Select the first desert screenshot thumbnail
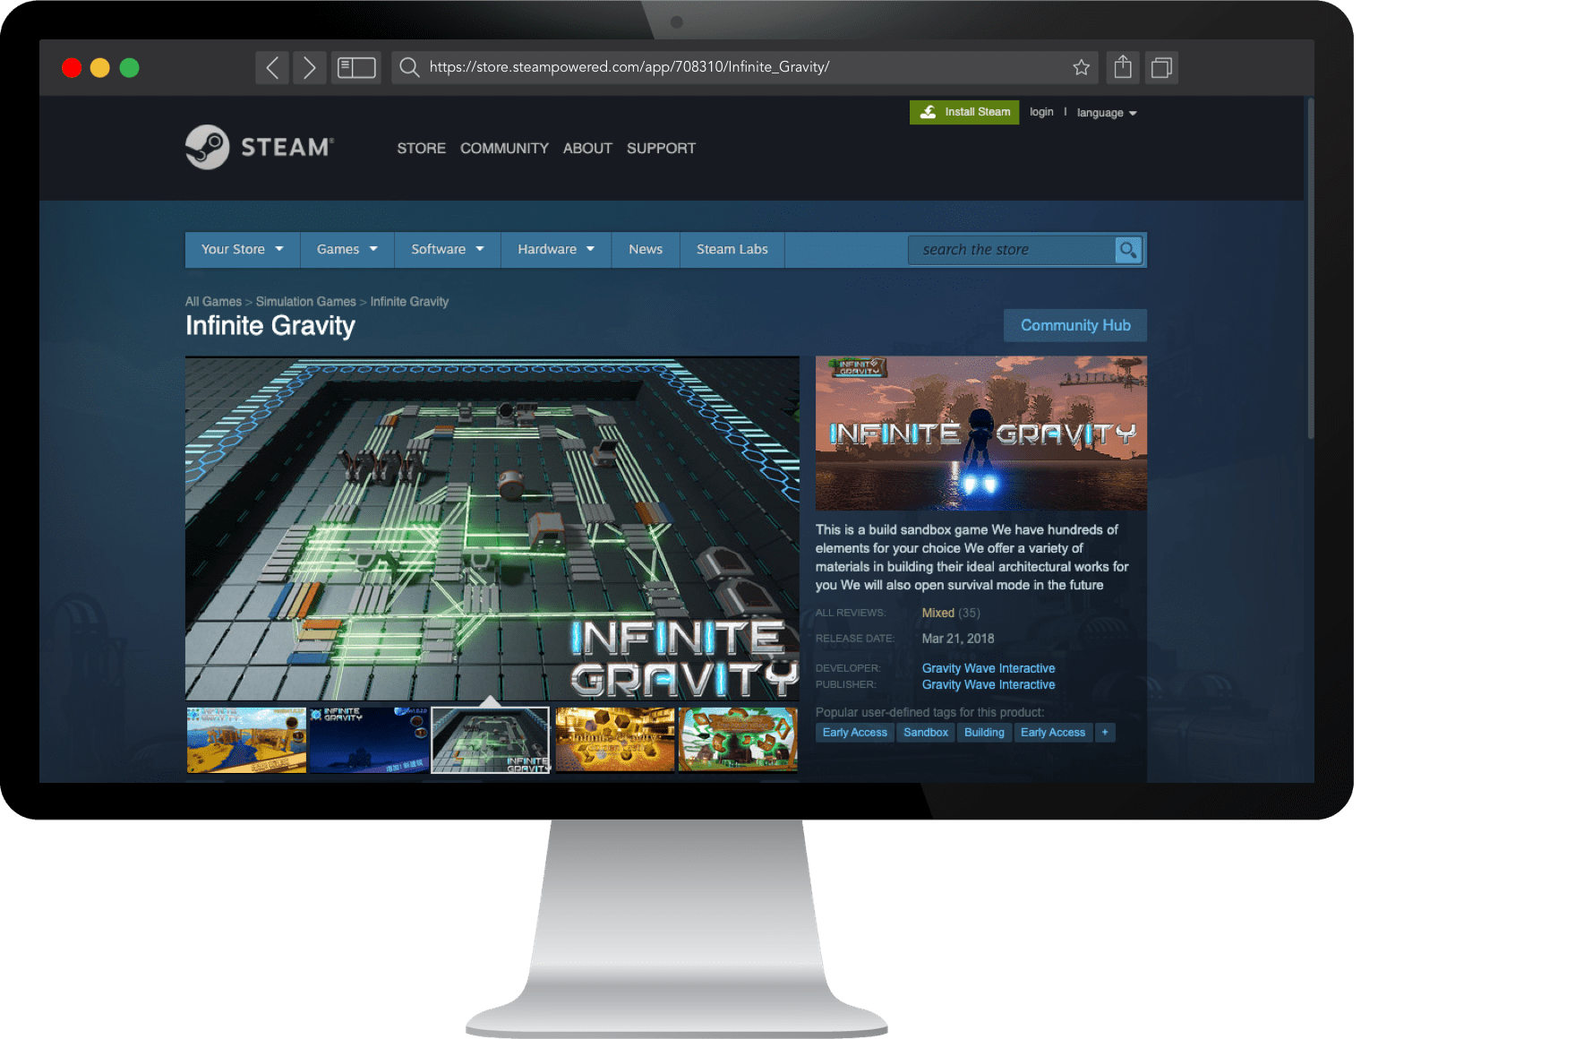Viewport: 1575px width, 1039px height. 246,740
